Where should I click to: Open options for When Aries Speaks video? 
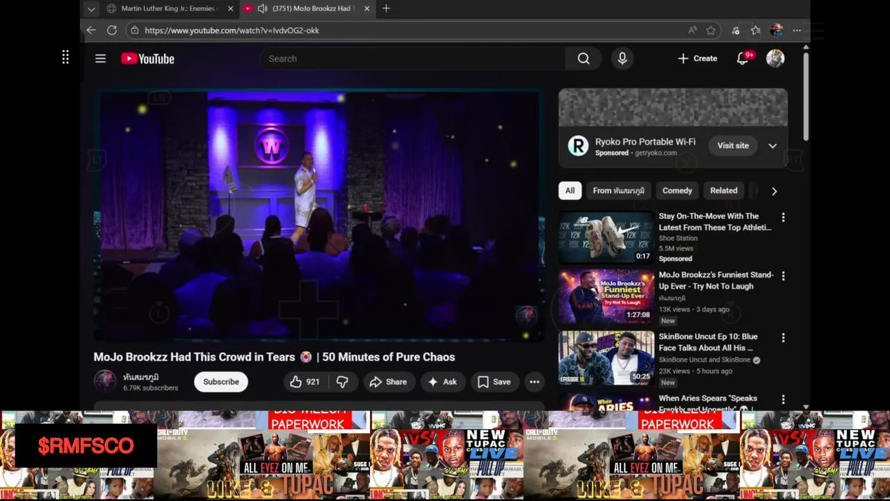(783, 399)
